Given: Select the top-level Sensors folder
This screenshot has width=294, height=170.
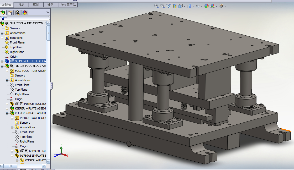Looking at the screenshot, I should pyautogui.click(x=15, y=28).
